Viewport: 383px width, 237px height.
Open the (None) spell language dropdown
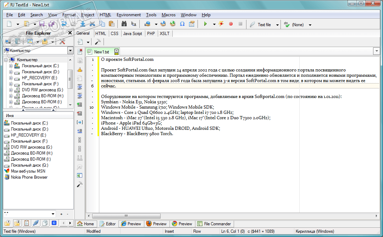(x=310, y=25)
